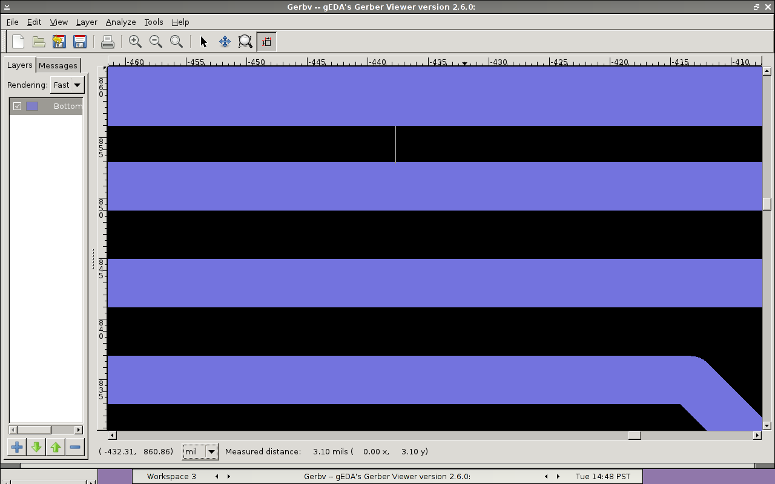Screen dimensions: 775x484
Task: Click the Print icon
Action: (108, 42)
